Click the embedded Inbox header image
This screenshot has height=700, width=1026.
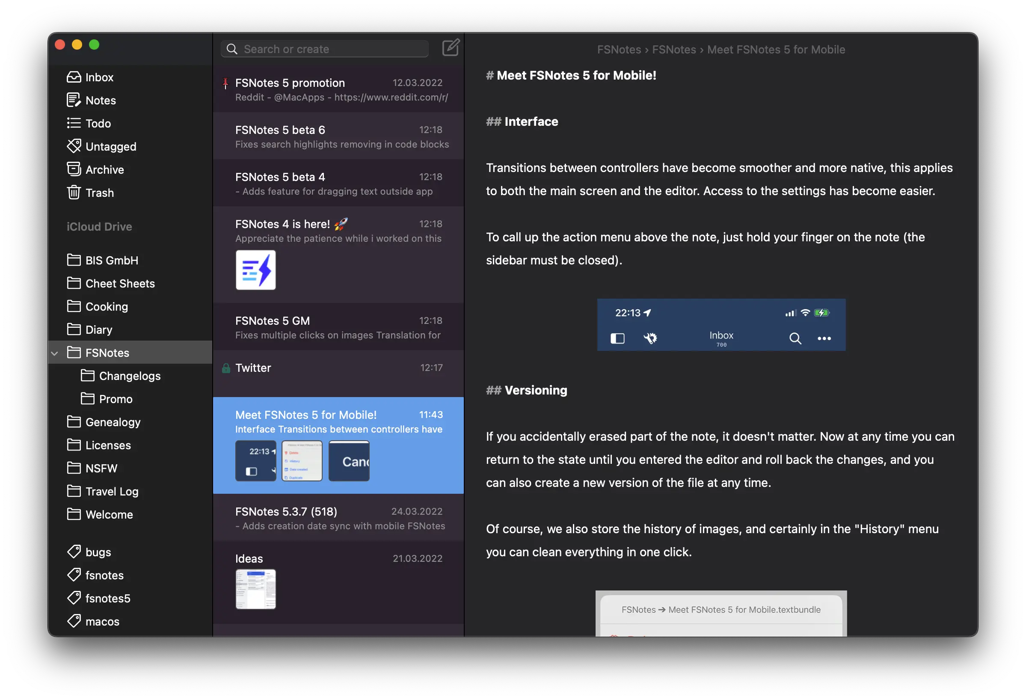(721, 325)
